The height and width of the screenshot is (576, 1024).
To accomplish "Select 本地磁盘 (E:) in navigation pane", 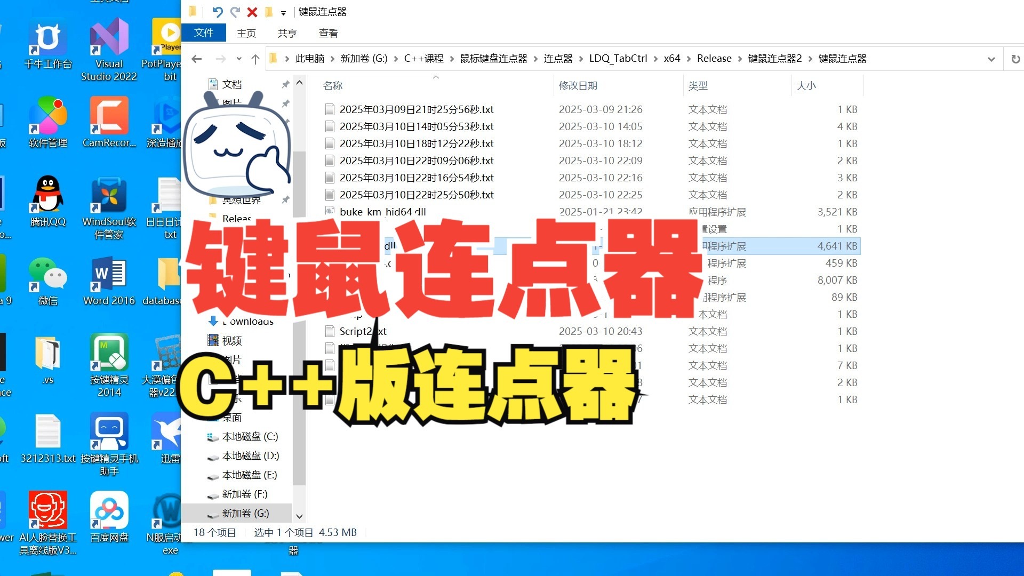I will pyautogui.click(x=250, y=475).
